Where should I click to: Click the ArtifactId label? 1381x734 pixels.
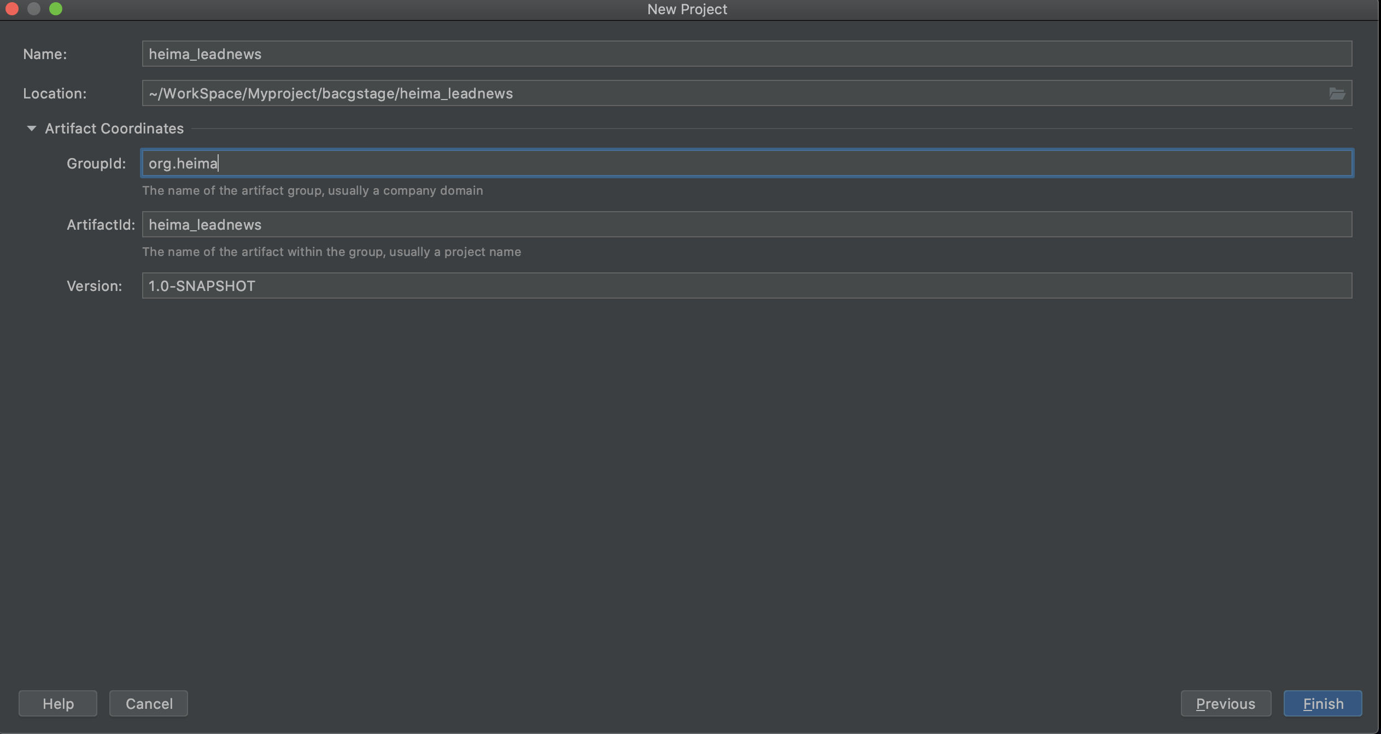click(101, 225)
